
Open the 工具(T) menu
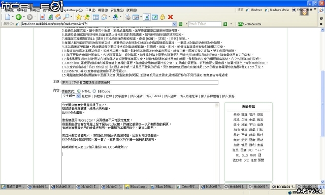(x=90, y=10)
